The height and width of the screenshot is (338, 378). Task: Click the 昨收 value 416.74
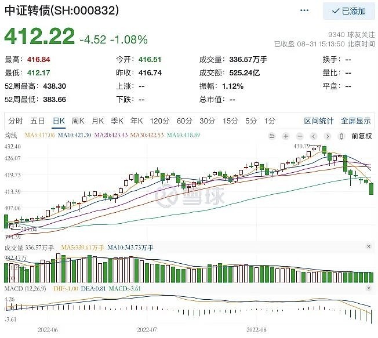150,73
